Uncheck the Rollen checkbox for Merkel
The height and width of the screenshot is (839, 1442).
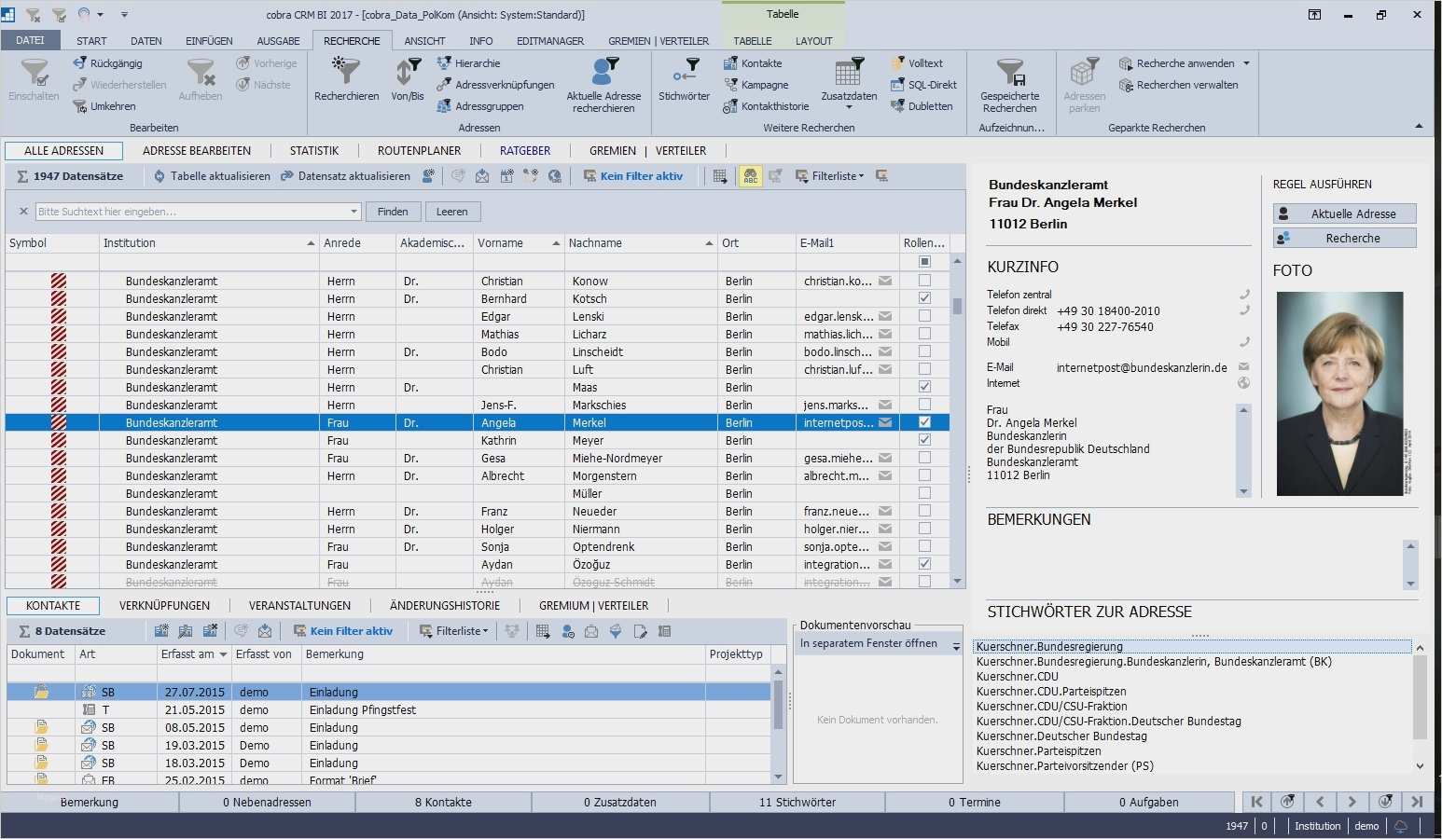click(924, 422)
